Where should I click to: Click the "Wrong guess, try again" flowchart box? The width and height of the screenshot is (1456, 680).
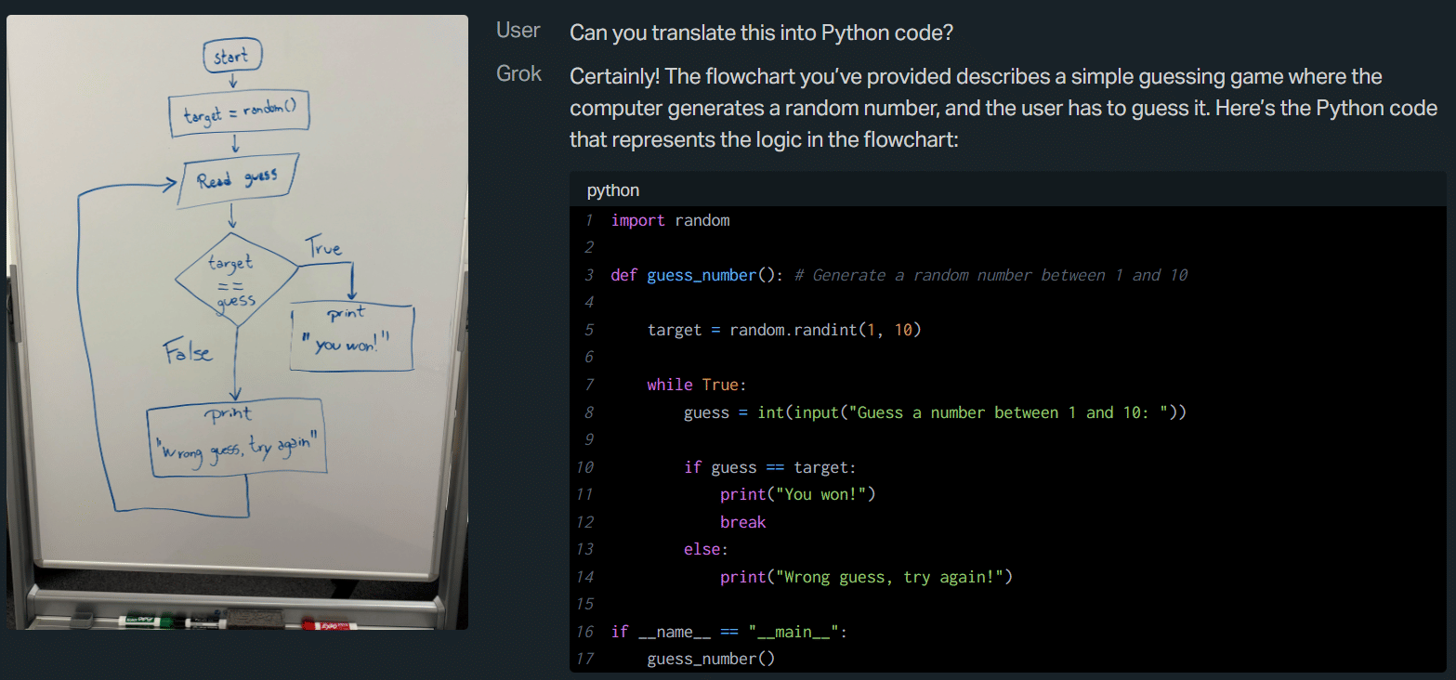click(x=238, y=437)
